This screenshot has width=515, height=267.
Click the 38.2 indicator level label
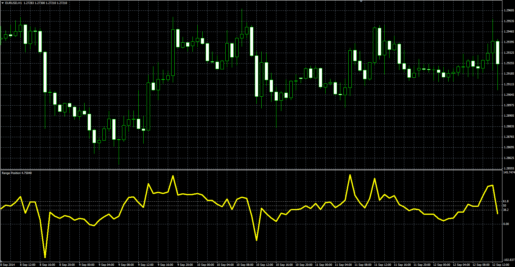(x=506, y=210)
